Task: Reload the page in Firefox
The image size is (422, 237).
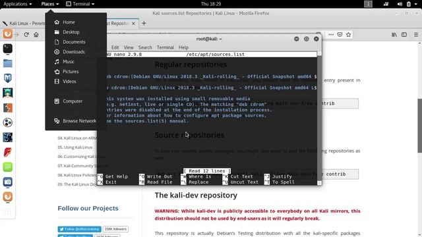Action: click(26, 35)
